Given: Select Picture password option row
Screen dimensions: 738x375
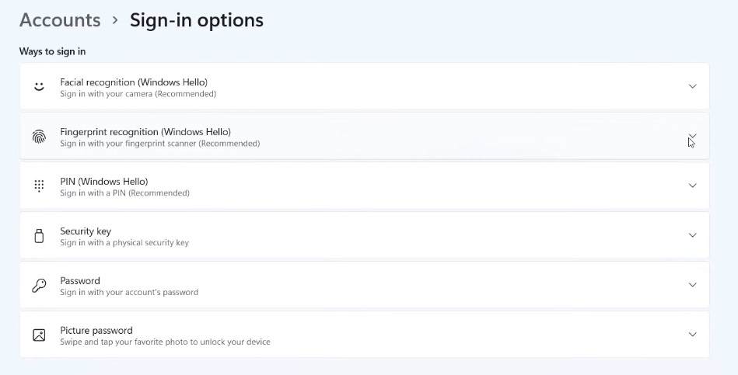Looking at the screenshot, I should [x=96, y=330].
